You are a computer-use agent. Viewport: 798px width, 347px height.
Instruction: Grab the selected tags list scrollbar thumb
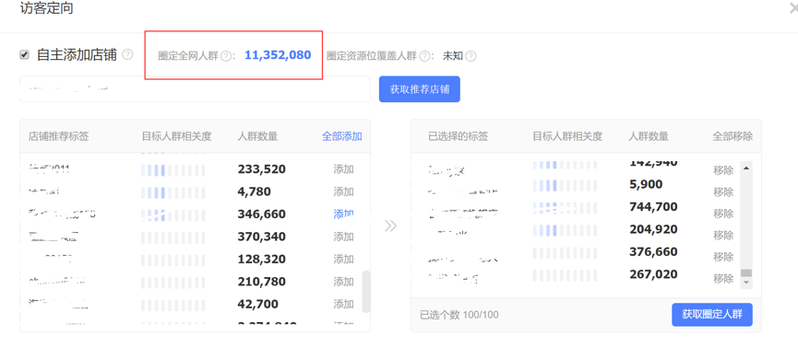746,272
